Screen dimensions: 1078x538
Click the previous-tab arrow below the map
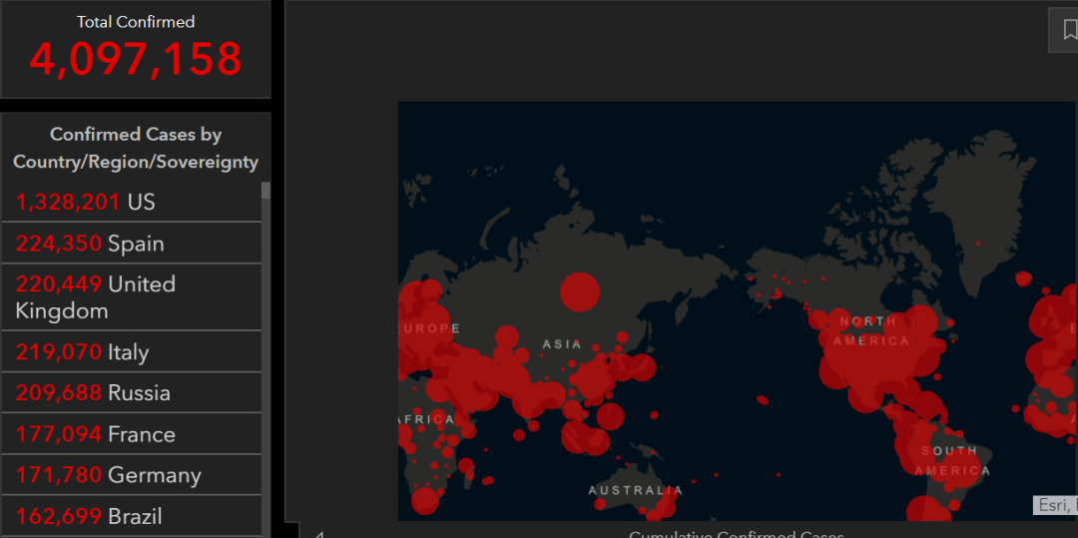tap(319, 534)
